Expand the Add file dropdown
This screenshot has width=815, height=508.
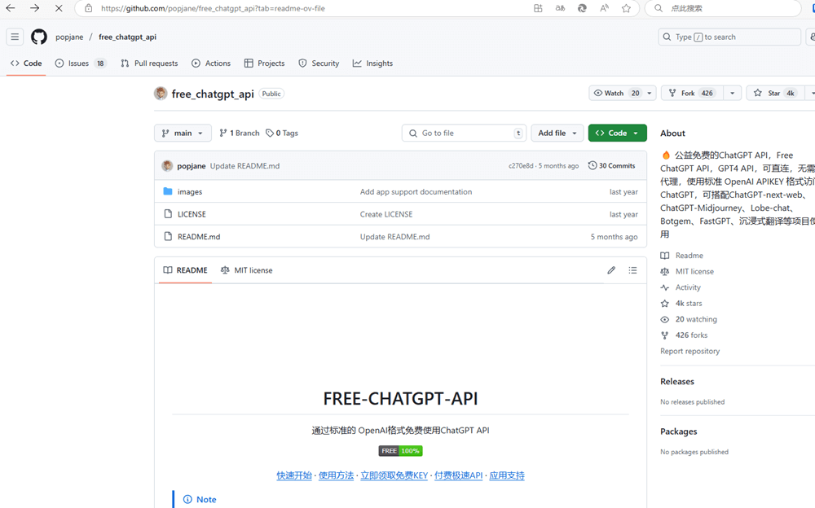point(557,133)
